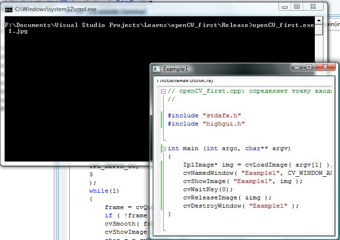The width and height of the screenshot is (340, 240).
Task: Click the openCV_first.exe command line text
Action: point(280,25)
